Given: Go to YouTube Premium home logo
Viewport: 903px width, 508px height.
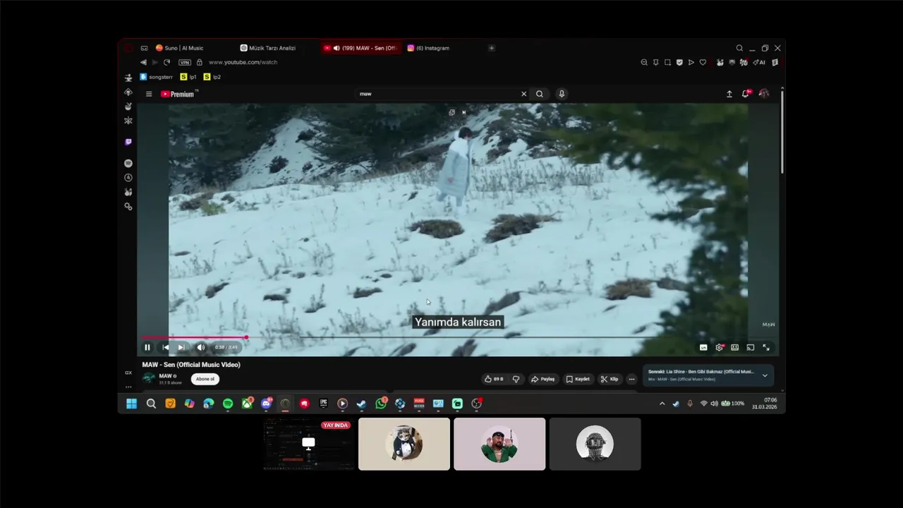Looking at the screenshot, I should [178, 94].
